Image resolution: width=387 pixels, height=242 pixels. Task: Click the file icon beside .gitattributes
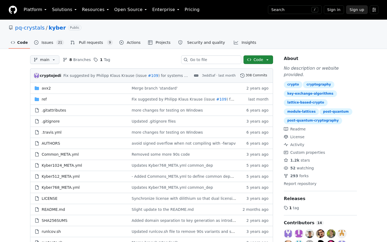point(37,110)
